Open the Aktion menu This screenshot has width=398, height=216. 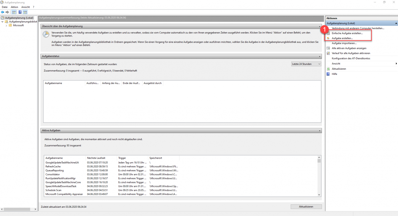(x=14, y=7)
